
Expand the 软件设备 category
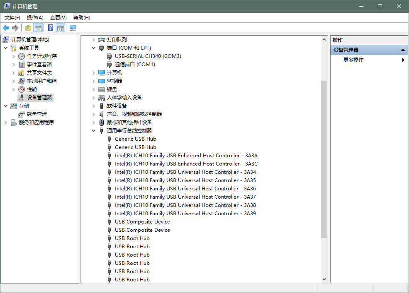point(93,106)
